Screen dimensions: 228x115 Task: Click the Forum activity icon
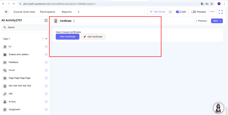click(x=5, y=70)
